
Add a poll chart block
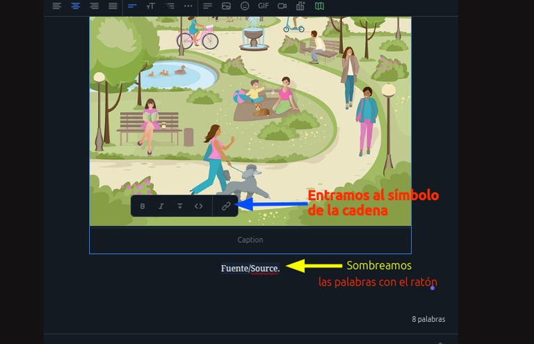[300, 6]
